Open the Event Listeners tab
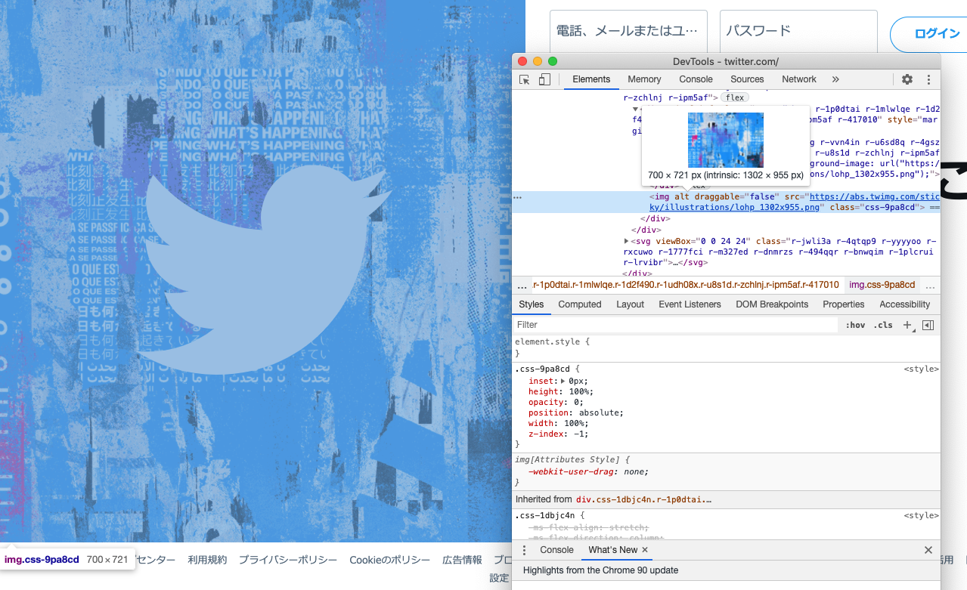Image resolution: width=967 pixels, height=590 pixels. (x=690, y=304)
